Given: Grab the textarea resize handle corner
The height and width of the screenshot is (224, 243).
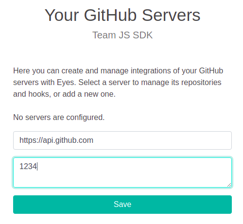Looking at the screenshot, I should [229, 185].
